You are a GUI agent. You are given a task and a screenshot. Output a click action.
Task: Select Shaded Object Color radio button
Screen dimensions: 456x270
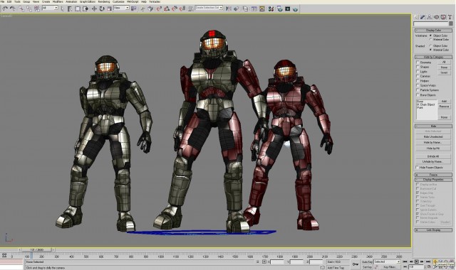point(430,45)
